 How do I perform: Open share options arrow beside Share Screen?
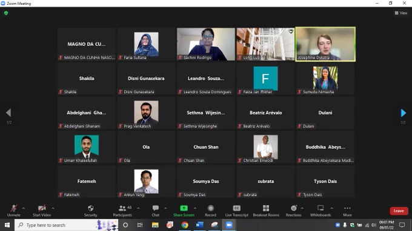pyautogui.click(x=195, y=208)
